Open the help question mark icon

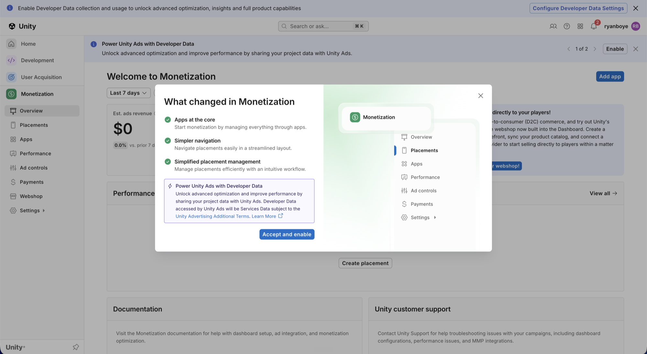[567, 26]
